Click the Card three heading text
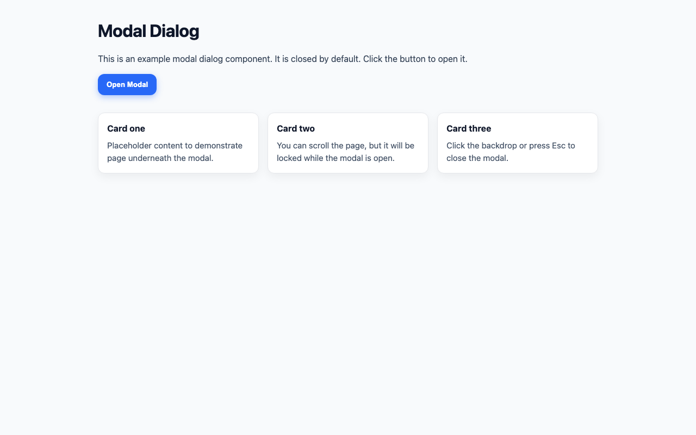This screenshot has height=435, width=696. coord(469,128)
